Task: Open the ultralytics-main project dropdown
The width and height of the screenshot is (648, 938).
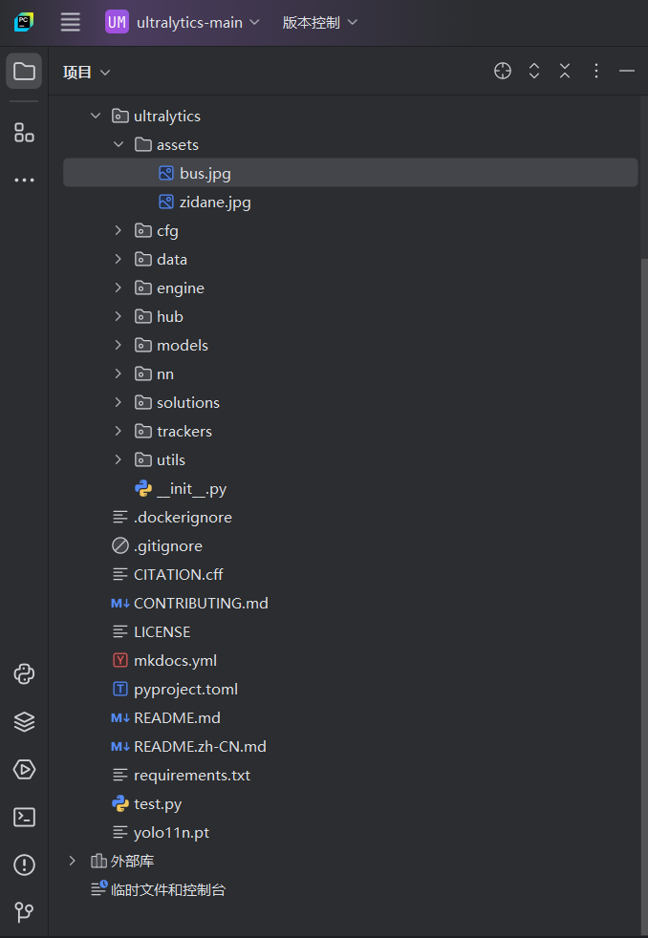Action: (182, 23)
